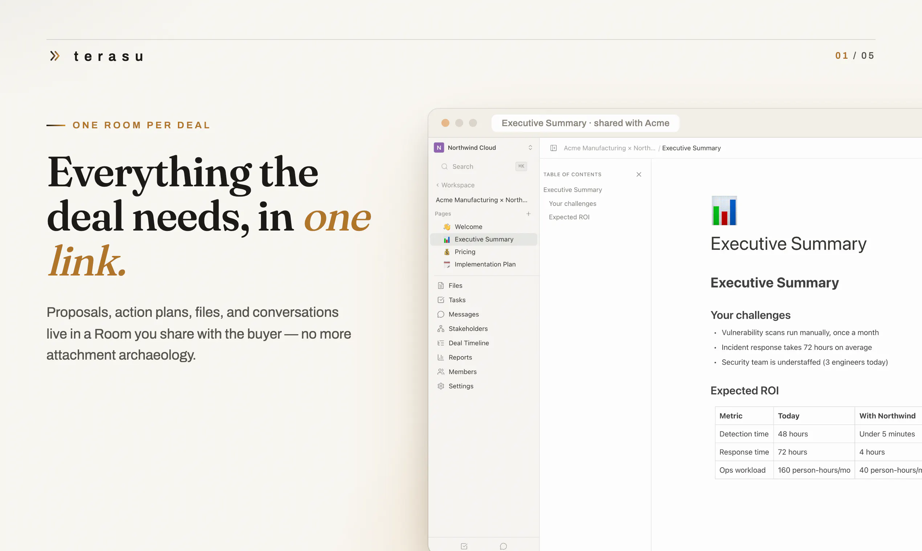Viewport: 922px width, 551px height.
Task: Click the bar chart icon beside Executive Summary
Action: coord(447,240)
